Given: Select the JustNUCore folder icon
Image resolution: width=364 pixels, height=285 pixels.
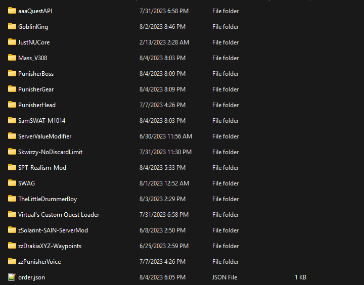Looking at the screenshot, I should (12, 42).
